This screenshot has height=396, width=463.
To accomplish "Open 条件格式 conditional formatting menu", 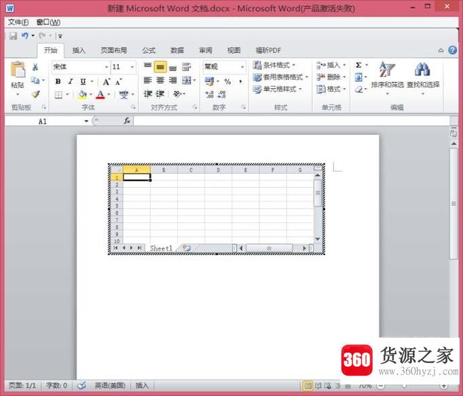I will coord(274,65).
